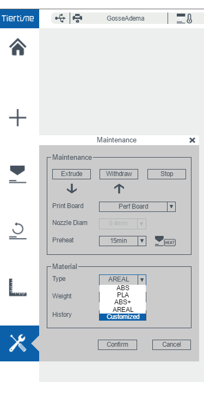Click the Withdraw button
This screenshot has height=394, width=204.
pyautogui.click(x=119, y=174)
